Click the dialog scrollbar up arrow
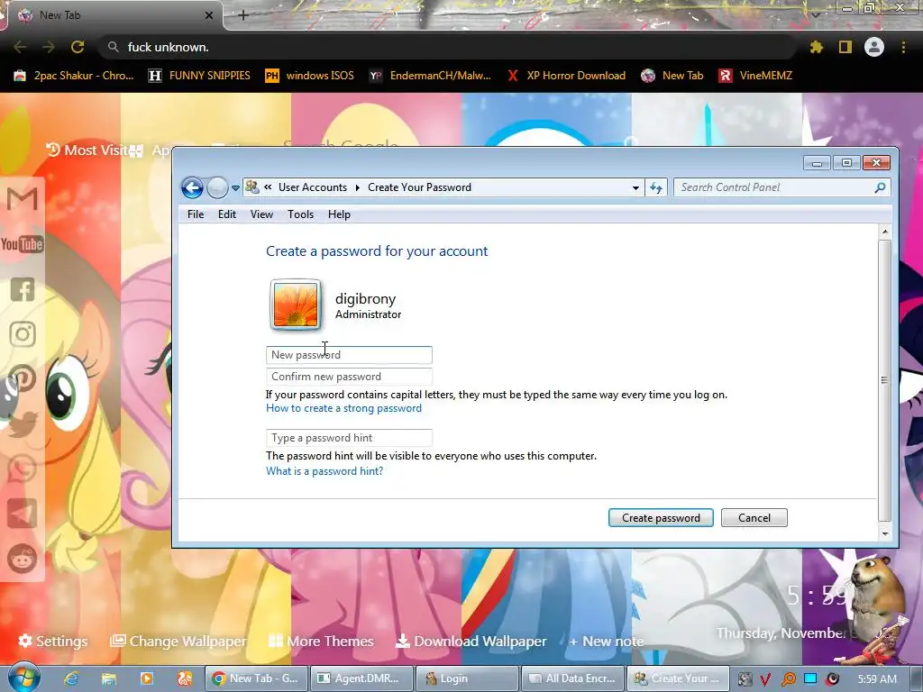This screenshot has width=923, height=692. [885, 232]
